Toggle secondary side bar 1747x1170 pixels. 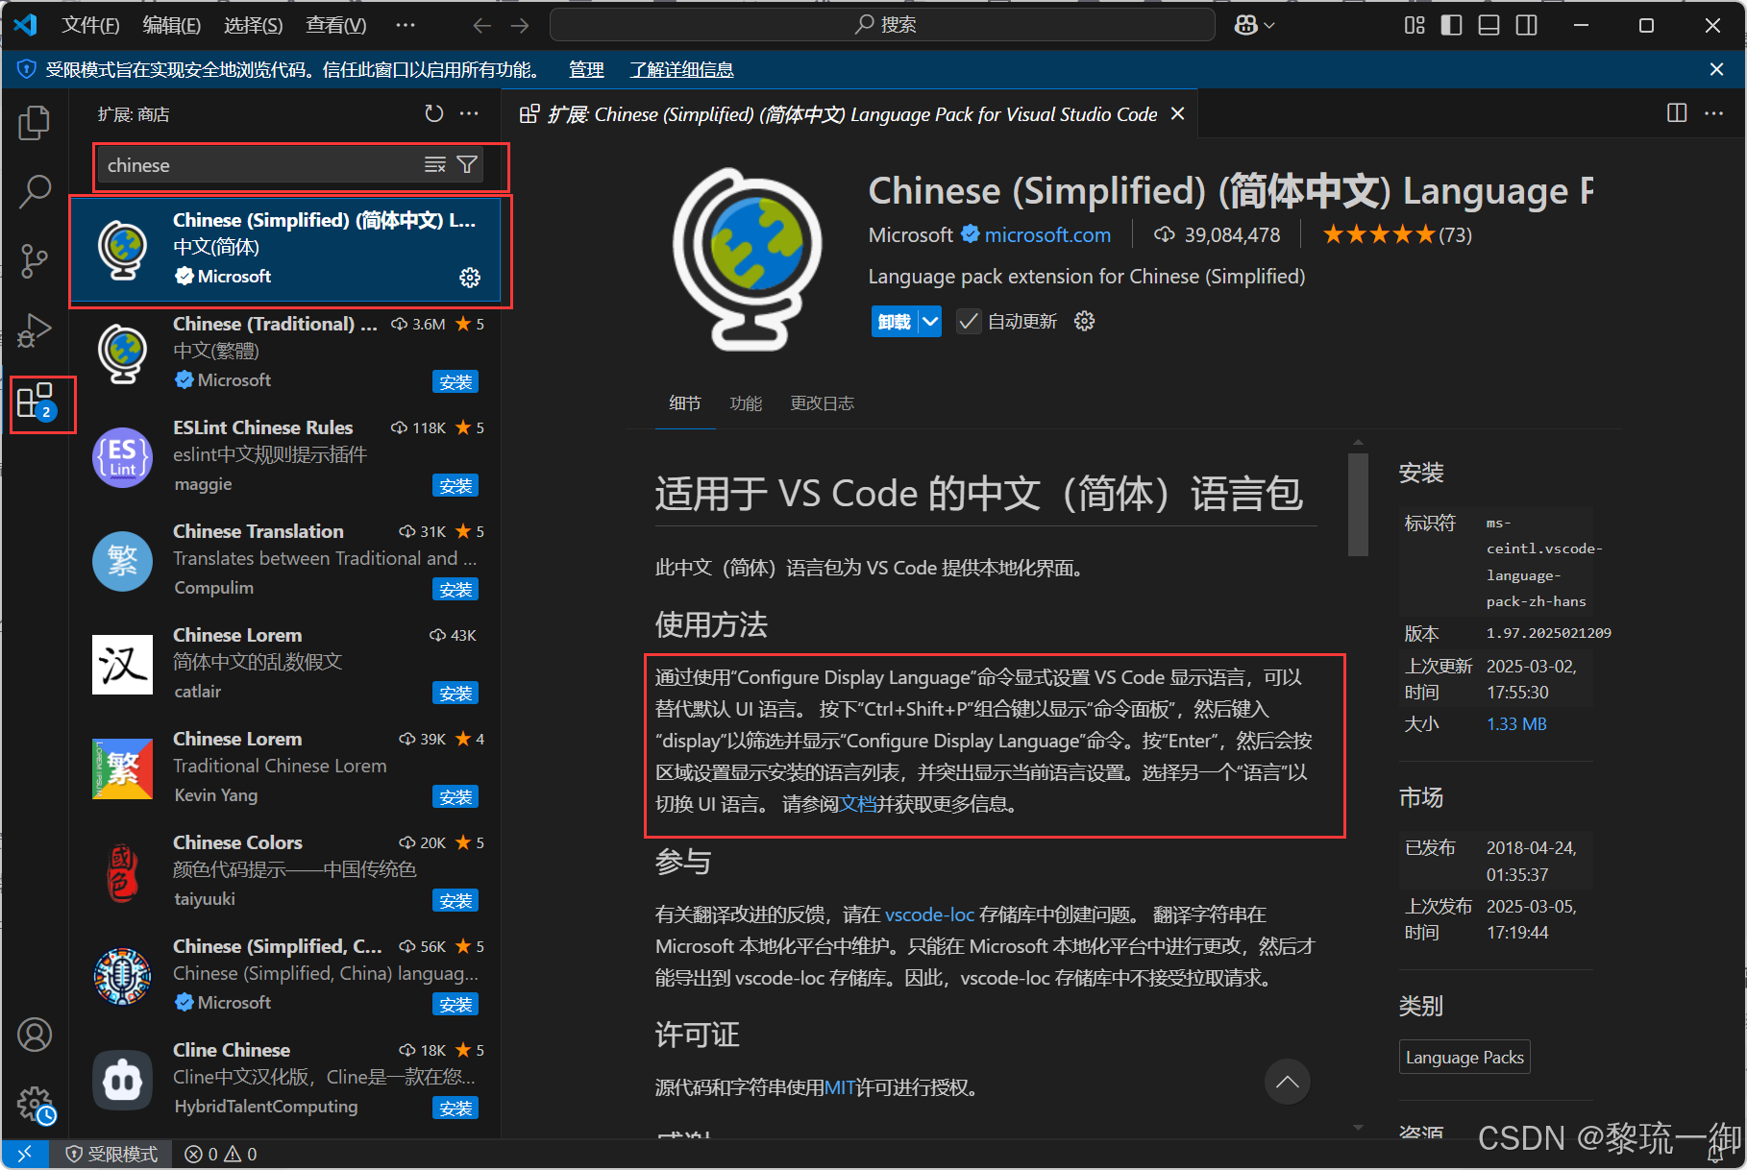point(1526,26)
